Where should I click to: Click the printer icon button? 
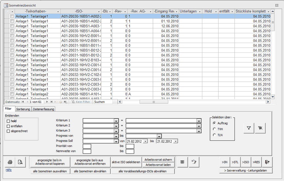(x=10, y=162)
